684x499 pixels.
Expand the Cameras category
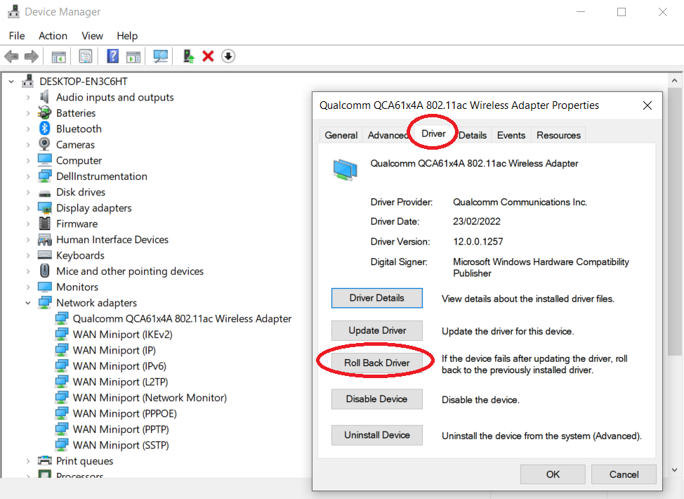click(x=28, y=145)
